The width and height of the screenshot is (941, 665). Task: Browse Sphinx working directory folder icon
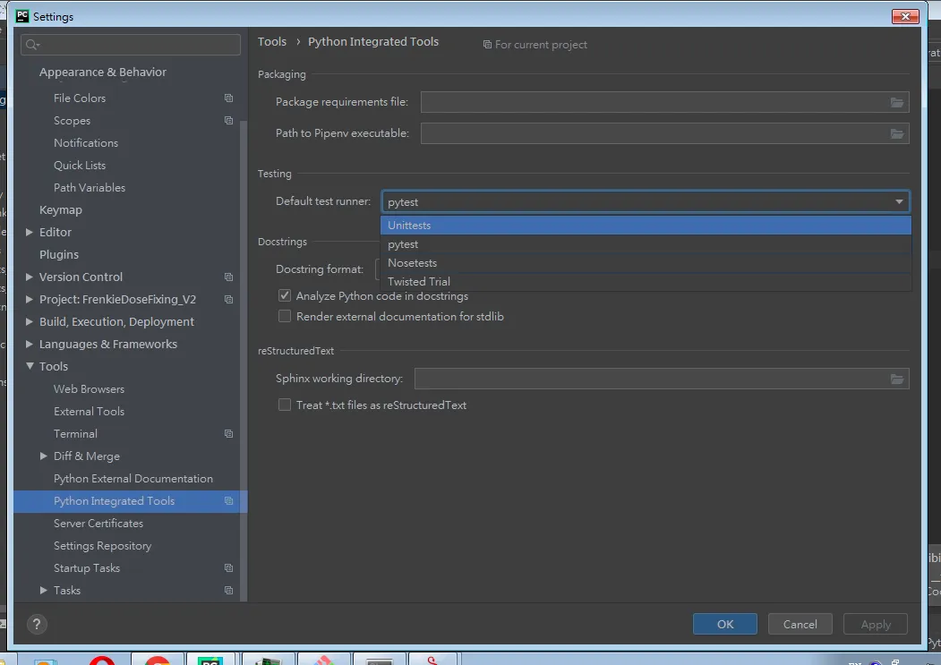(896, 379)
